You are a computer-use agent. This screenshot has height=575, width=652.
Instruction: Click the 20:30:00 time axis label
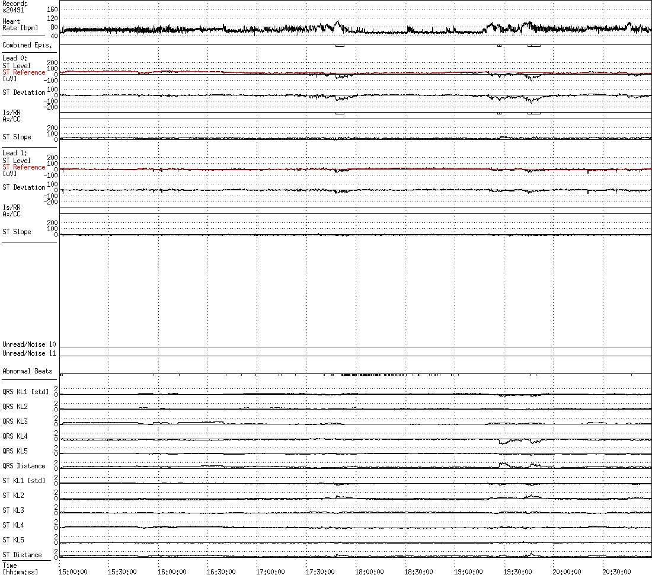coord(616,571)
